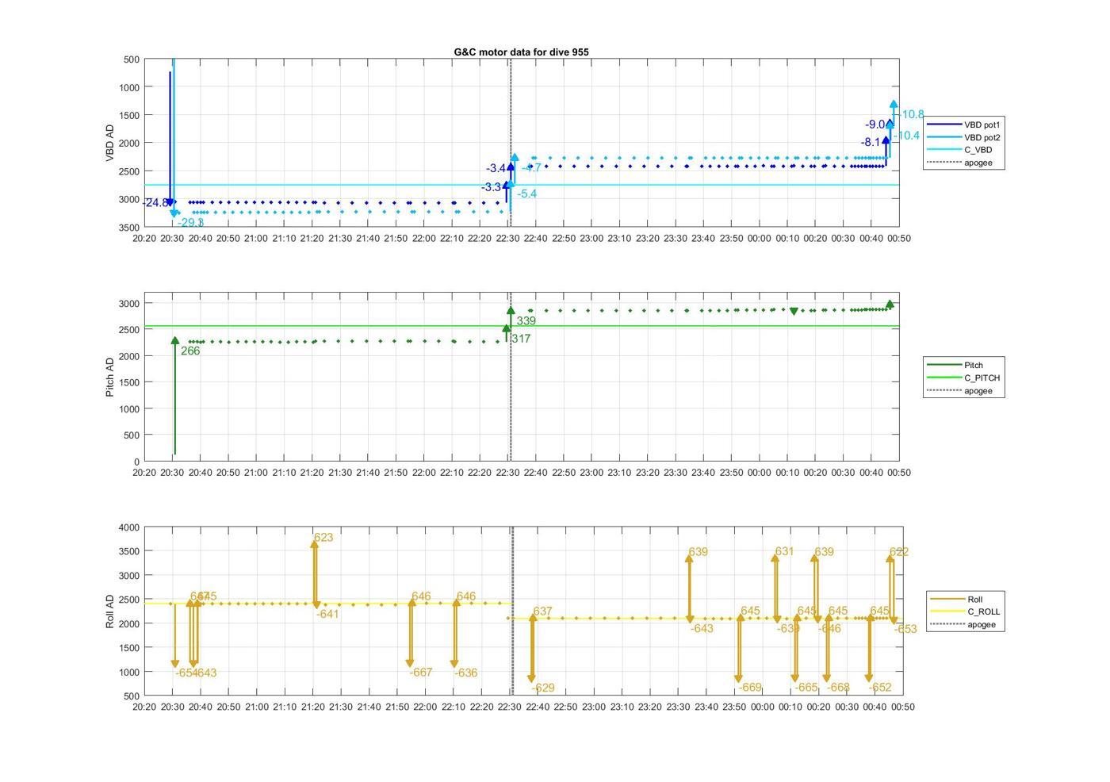
Task: Click the "Pitch AD" y-axis label
Action: [110, 377]
